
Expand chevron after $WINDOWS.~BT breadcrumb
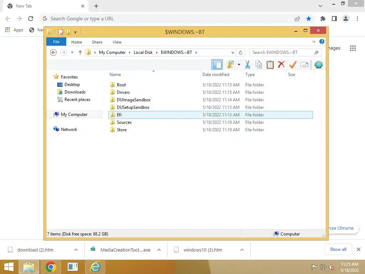196,52
